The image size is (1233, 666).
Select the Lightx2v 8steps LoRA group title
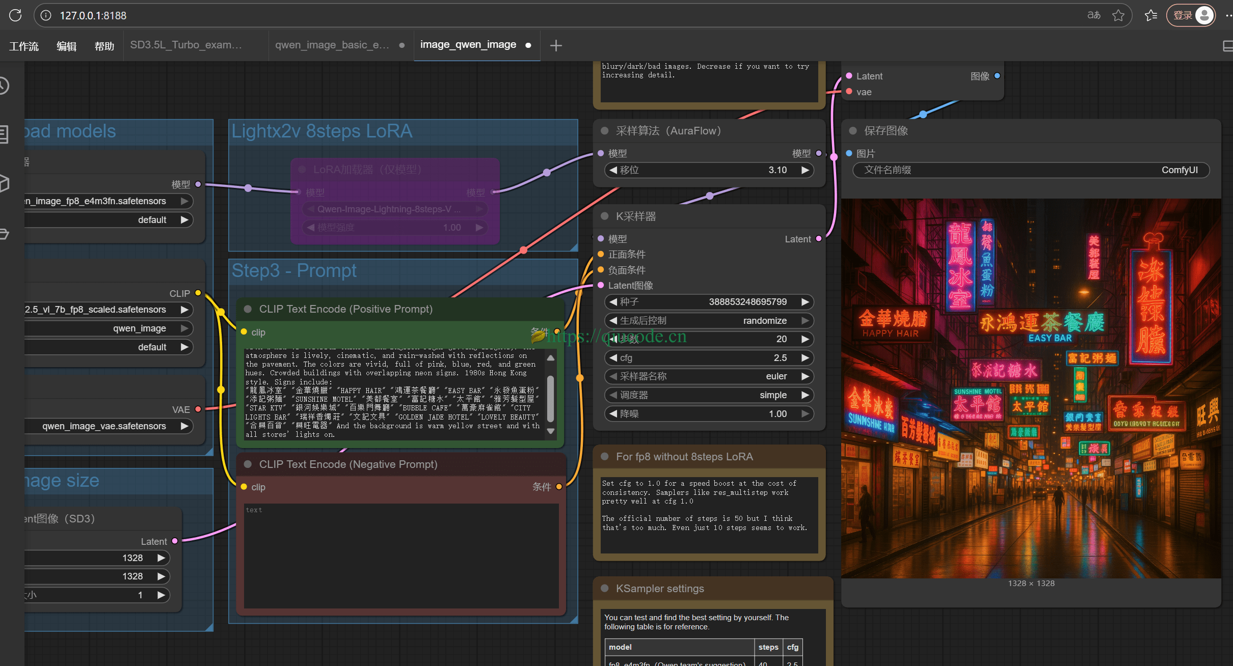click(x=322, y=131)
